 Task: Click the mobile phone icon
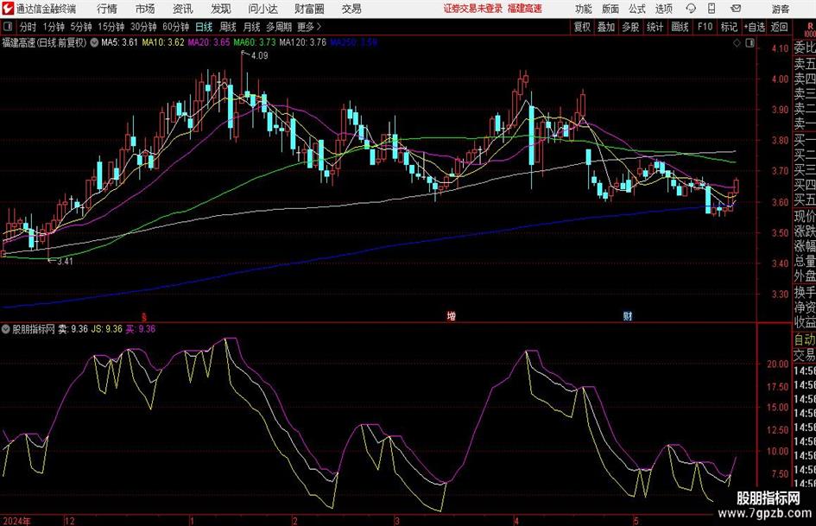tap(712, 9)
